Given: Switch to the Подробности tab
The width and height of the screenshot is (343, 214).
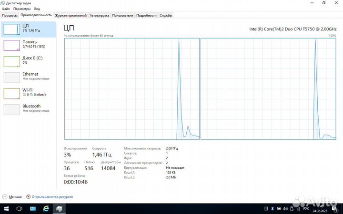Looking at the screenshot, I should [x=146, y=16].
